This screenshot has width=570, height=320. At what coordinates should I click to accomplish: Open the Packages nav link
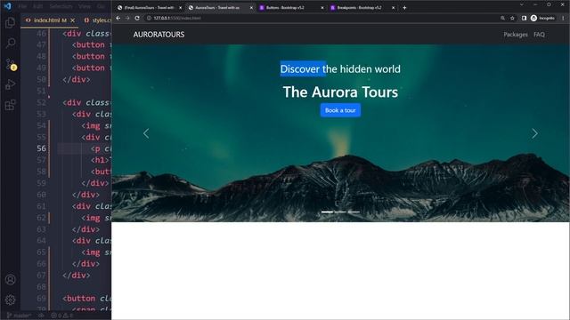516,35
